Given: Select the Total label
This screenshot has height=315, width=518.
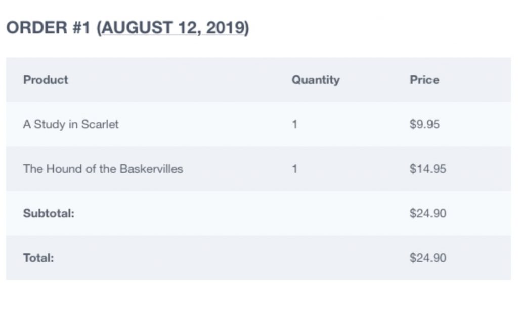Looking at the screenshot, I should 38,258.
